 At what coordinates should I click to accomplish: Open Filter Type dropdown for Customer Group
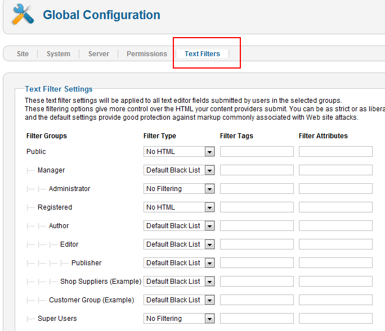pyautogui.click(x=179, y=300)
